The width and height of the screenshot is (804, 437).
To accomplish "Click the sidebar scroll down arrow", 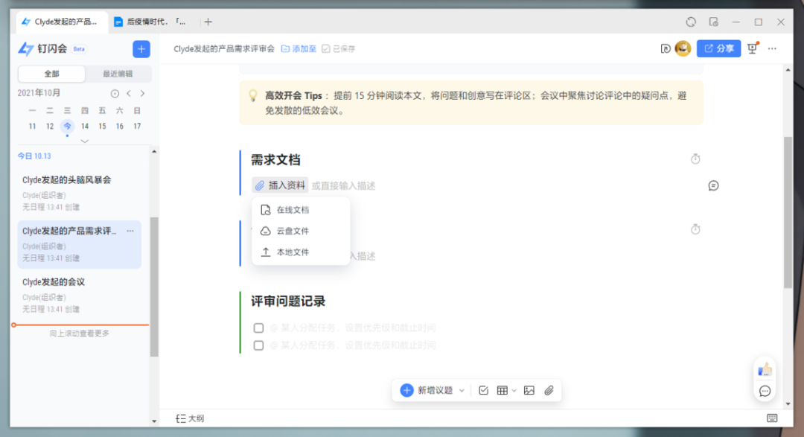I will (154, 421).
